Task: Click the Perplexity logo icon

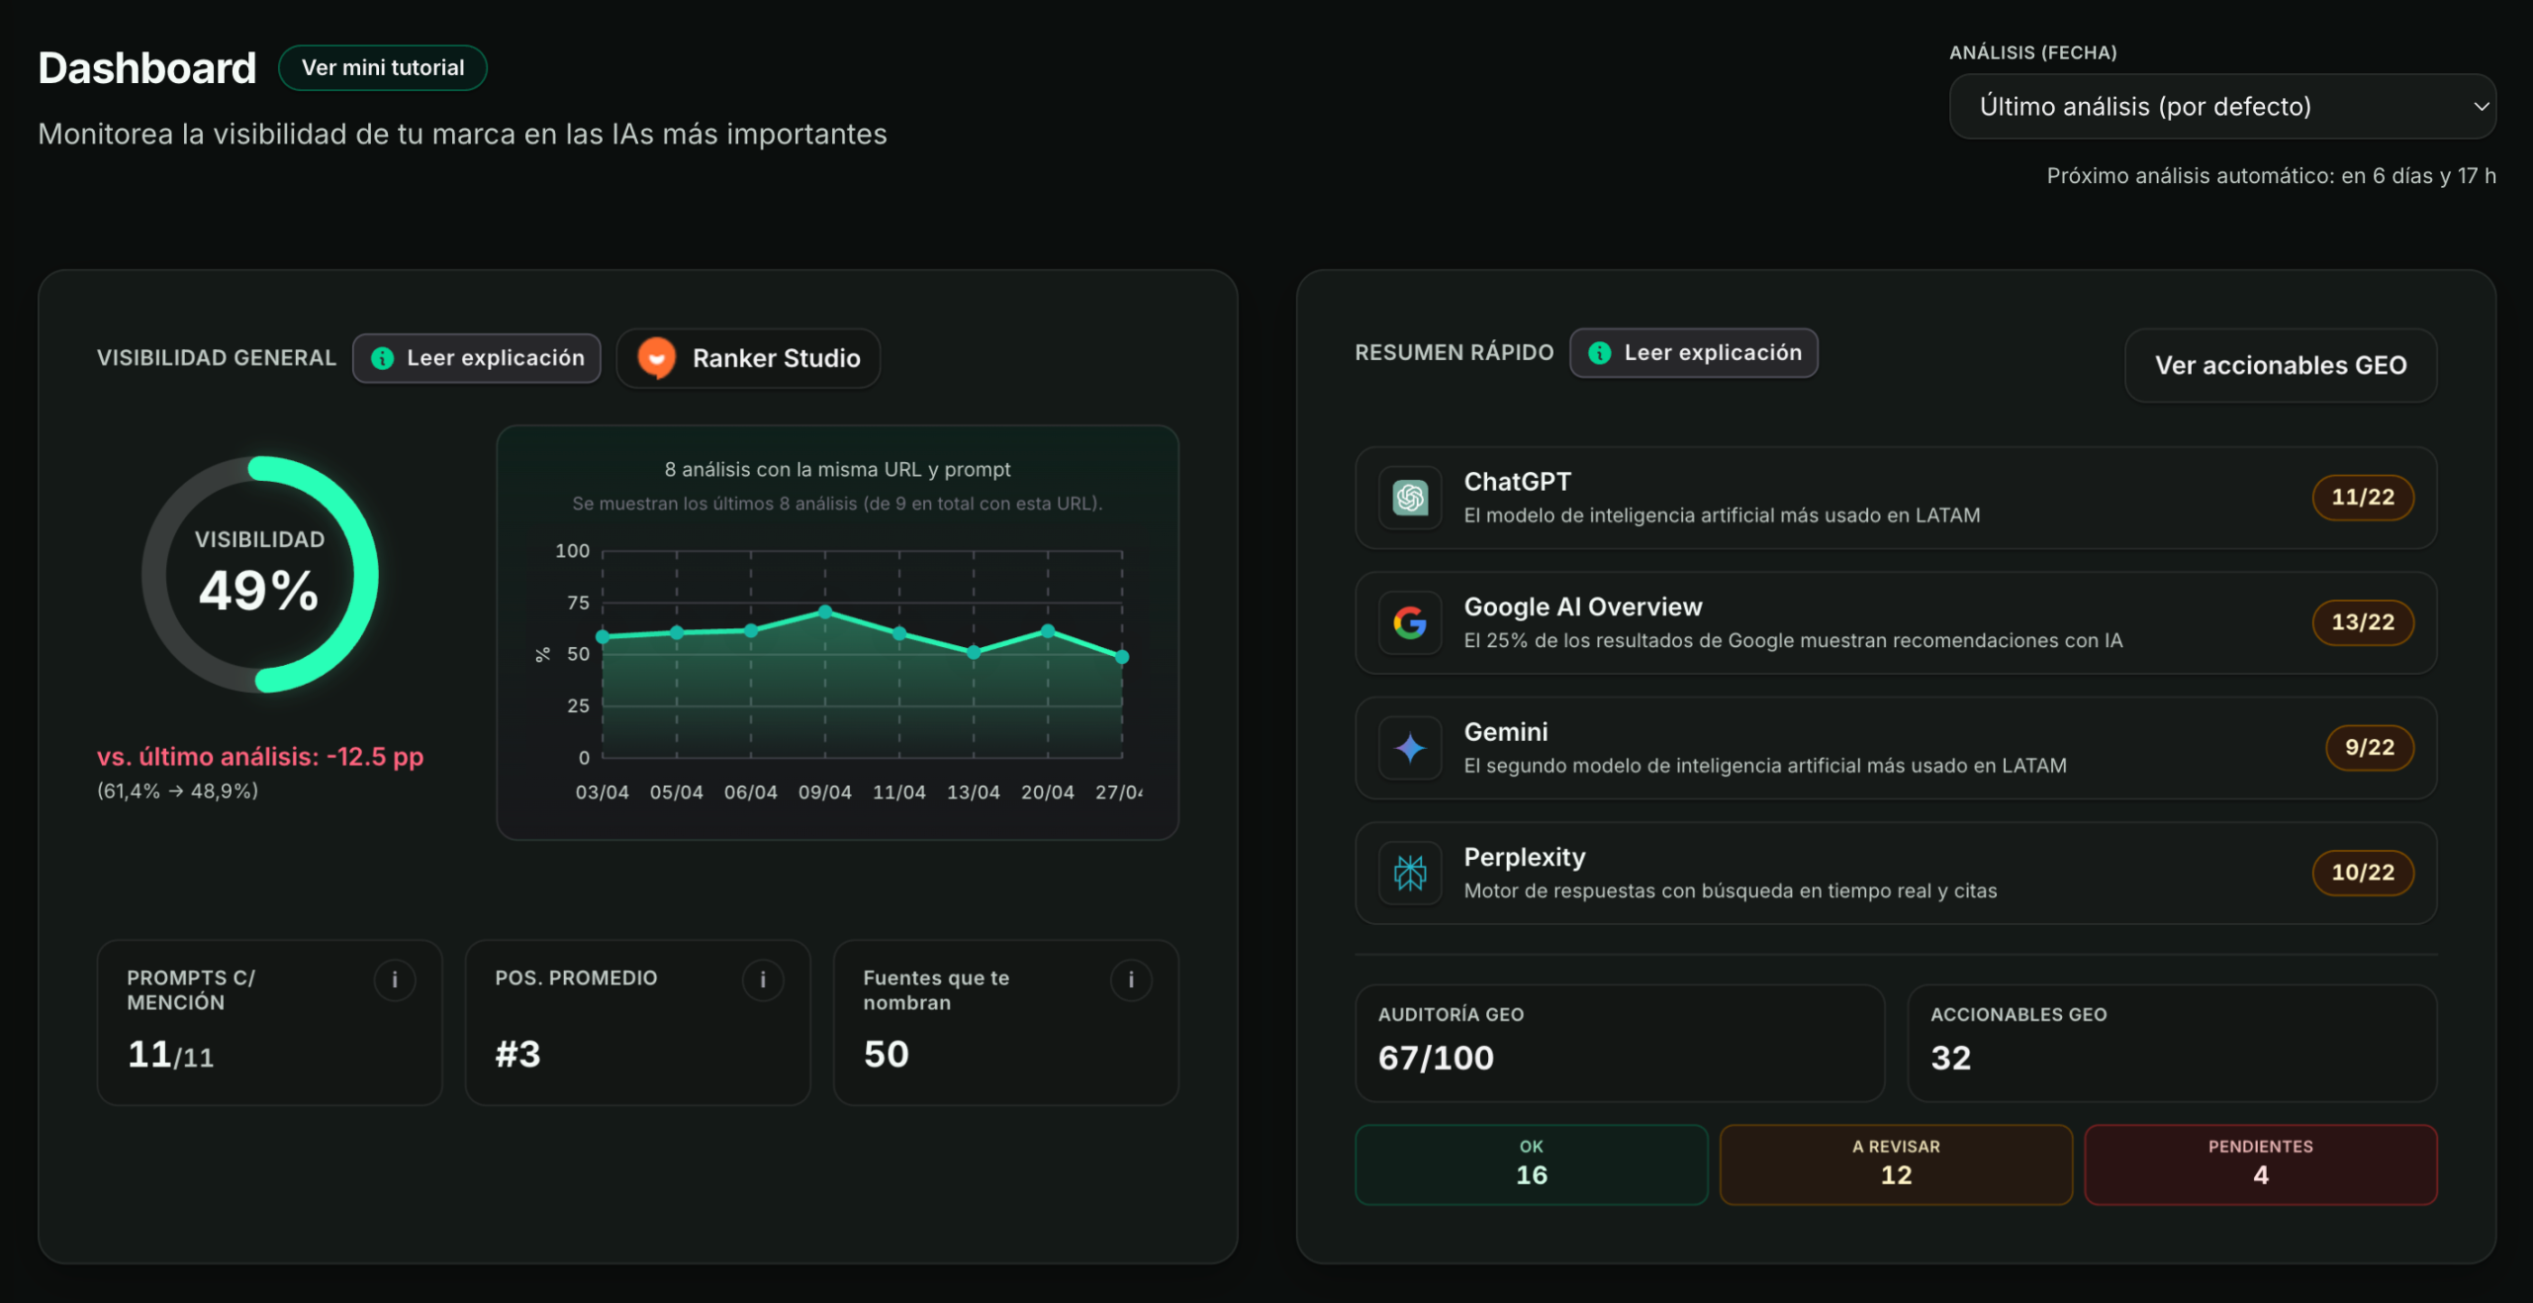Action: pyautogui.click(x=1410, y=873)
